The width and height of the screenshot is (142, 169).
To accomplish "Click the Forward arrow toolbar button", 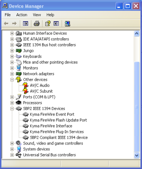I will (15, 24).
